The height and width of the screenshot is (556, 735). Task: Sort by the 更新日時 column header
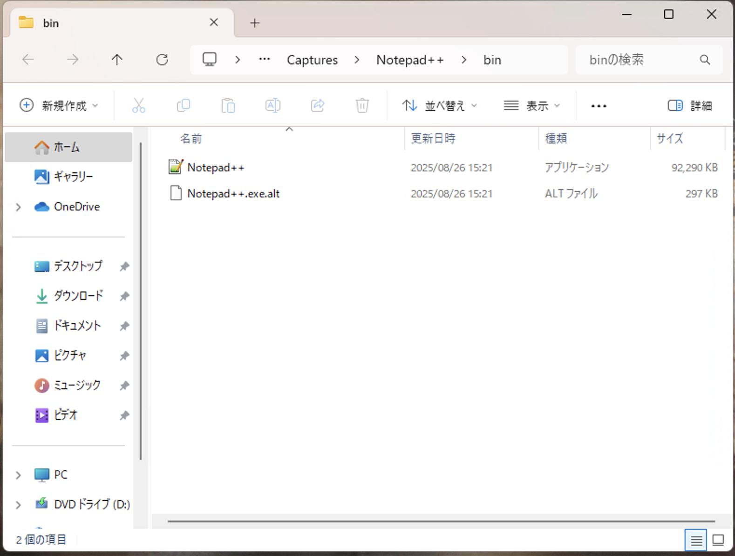(x=433, y=138)
